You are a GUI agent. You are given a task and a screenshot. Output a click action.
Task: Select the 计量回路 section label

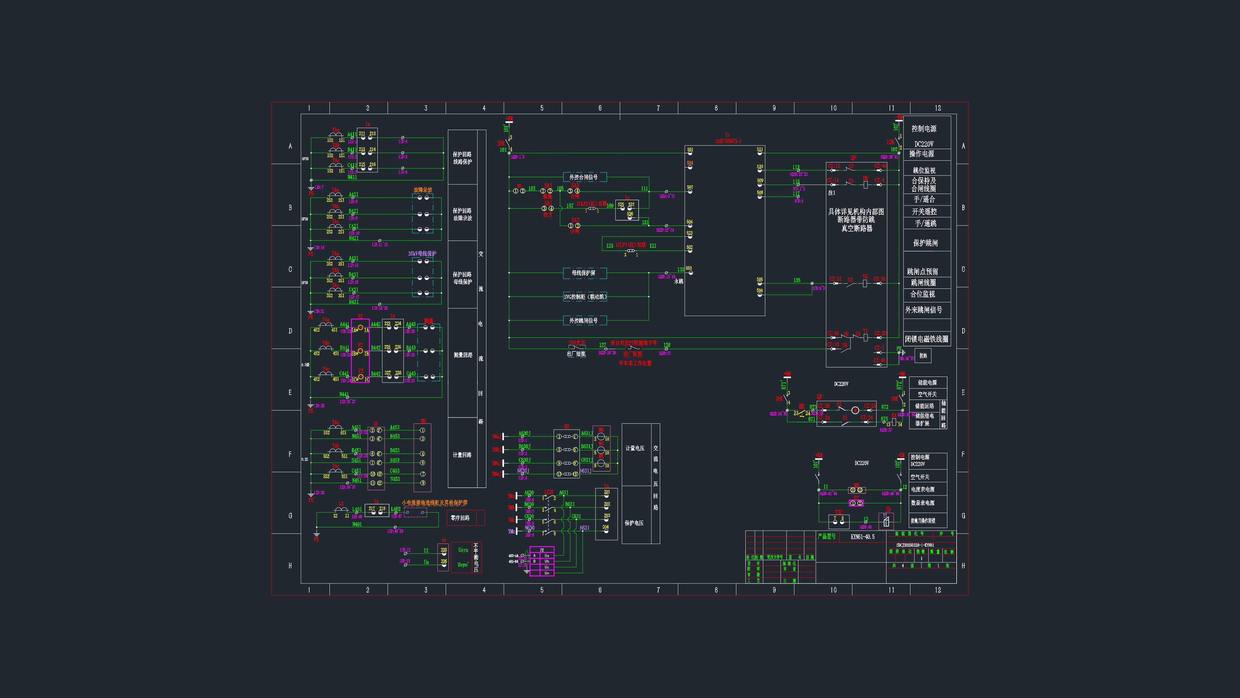462,455
